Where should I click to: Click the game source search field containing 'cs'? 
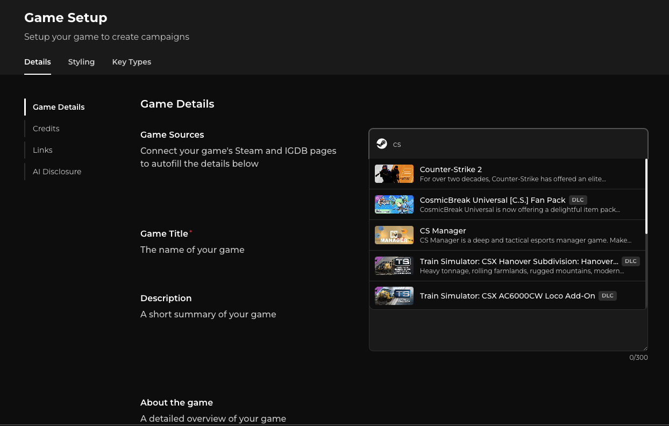[508, 144]
